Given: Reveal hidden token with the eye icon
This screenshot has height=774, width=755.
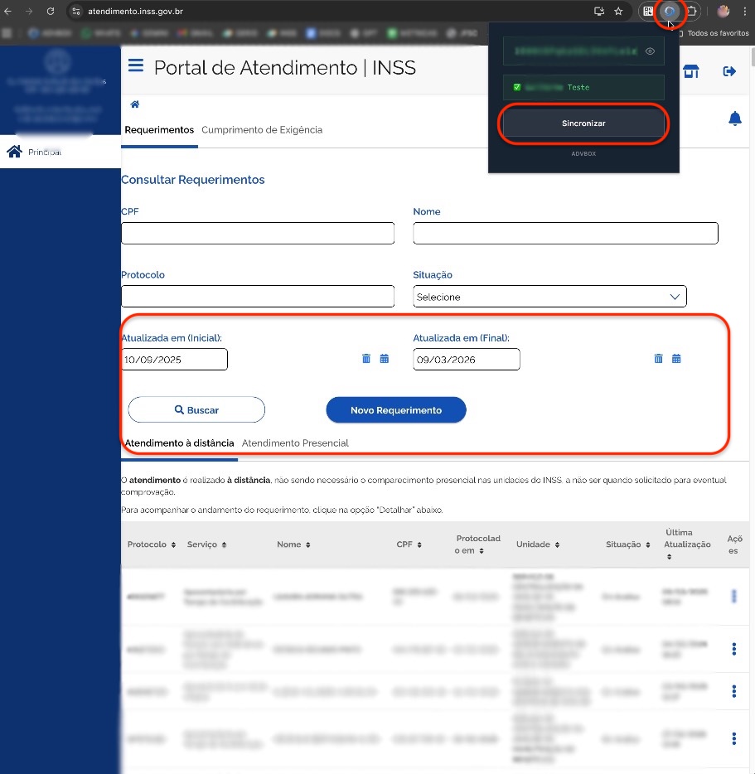Looking at the screenshot, I should tap(650, 51).
